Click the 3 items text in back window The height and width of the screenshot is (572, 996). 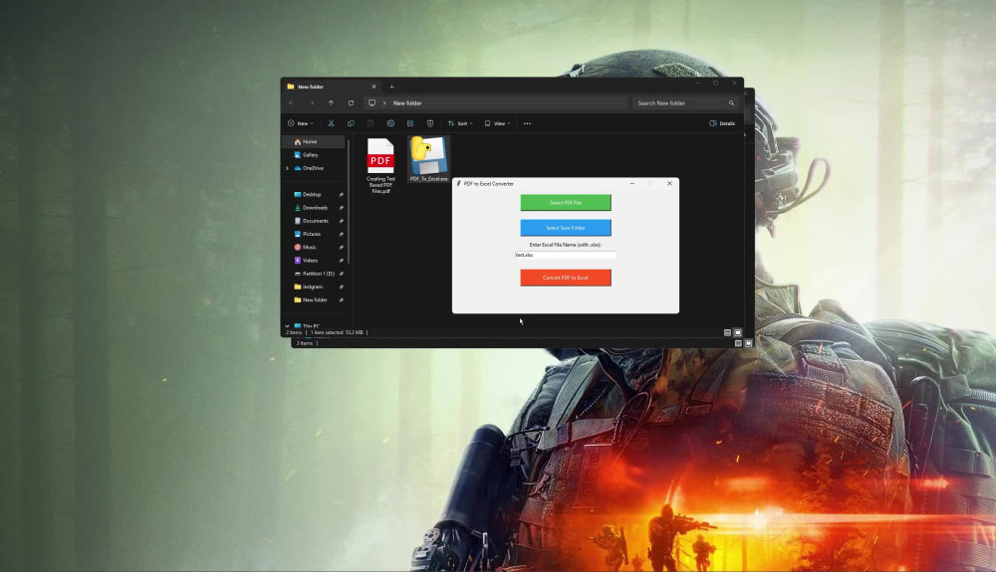pos(305,343)
